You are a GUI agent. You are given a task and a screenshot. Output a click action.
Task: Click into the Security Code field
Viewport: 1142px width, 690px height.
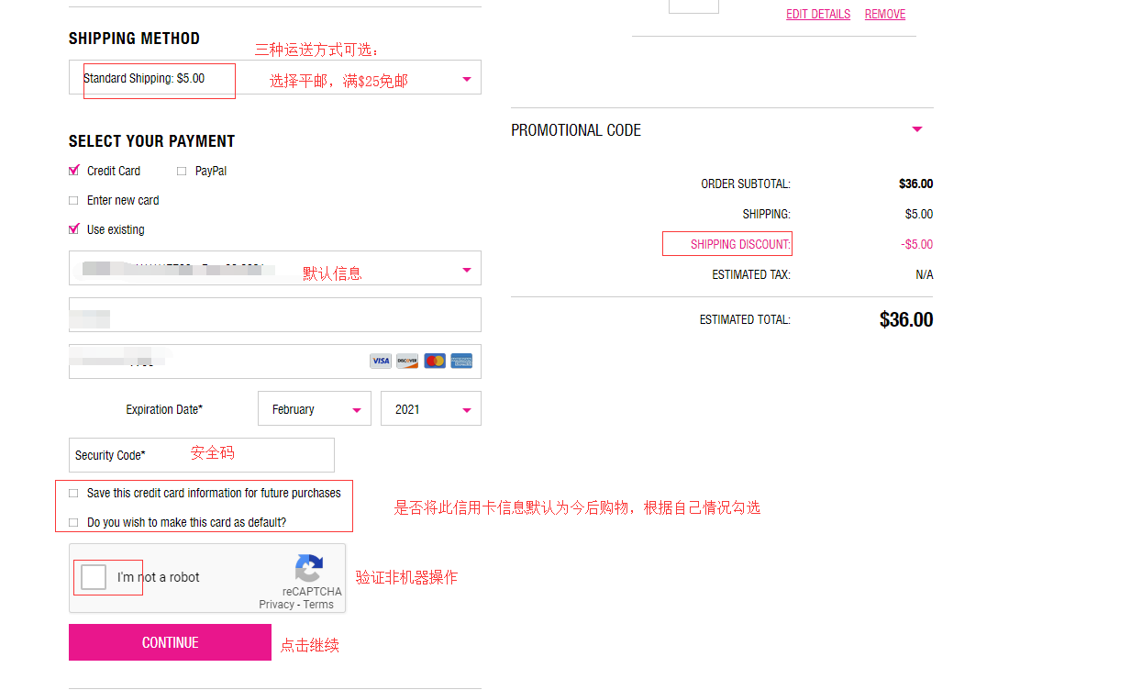(x=238, y=455)
